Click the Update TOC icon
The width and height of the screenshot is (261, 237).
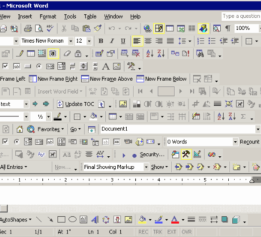coord(76,104)
